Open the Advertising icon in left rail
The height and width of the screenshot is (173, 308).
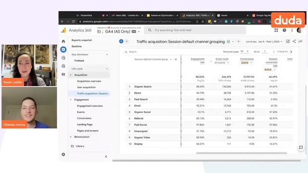coord(63,66)
